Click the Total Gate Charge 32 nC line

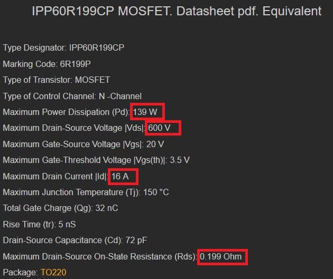[x=60, y=208]
